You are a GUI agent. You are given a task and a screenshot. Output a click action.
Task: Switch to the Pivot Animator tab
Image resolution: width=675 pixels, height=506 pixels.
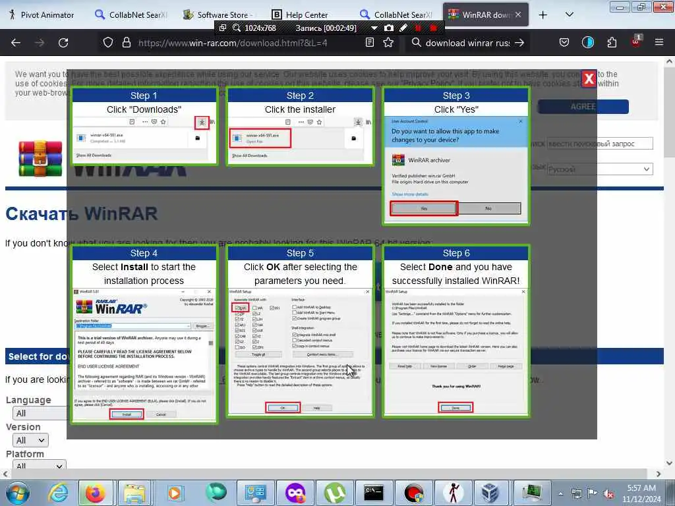(x=42, y=14)
